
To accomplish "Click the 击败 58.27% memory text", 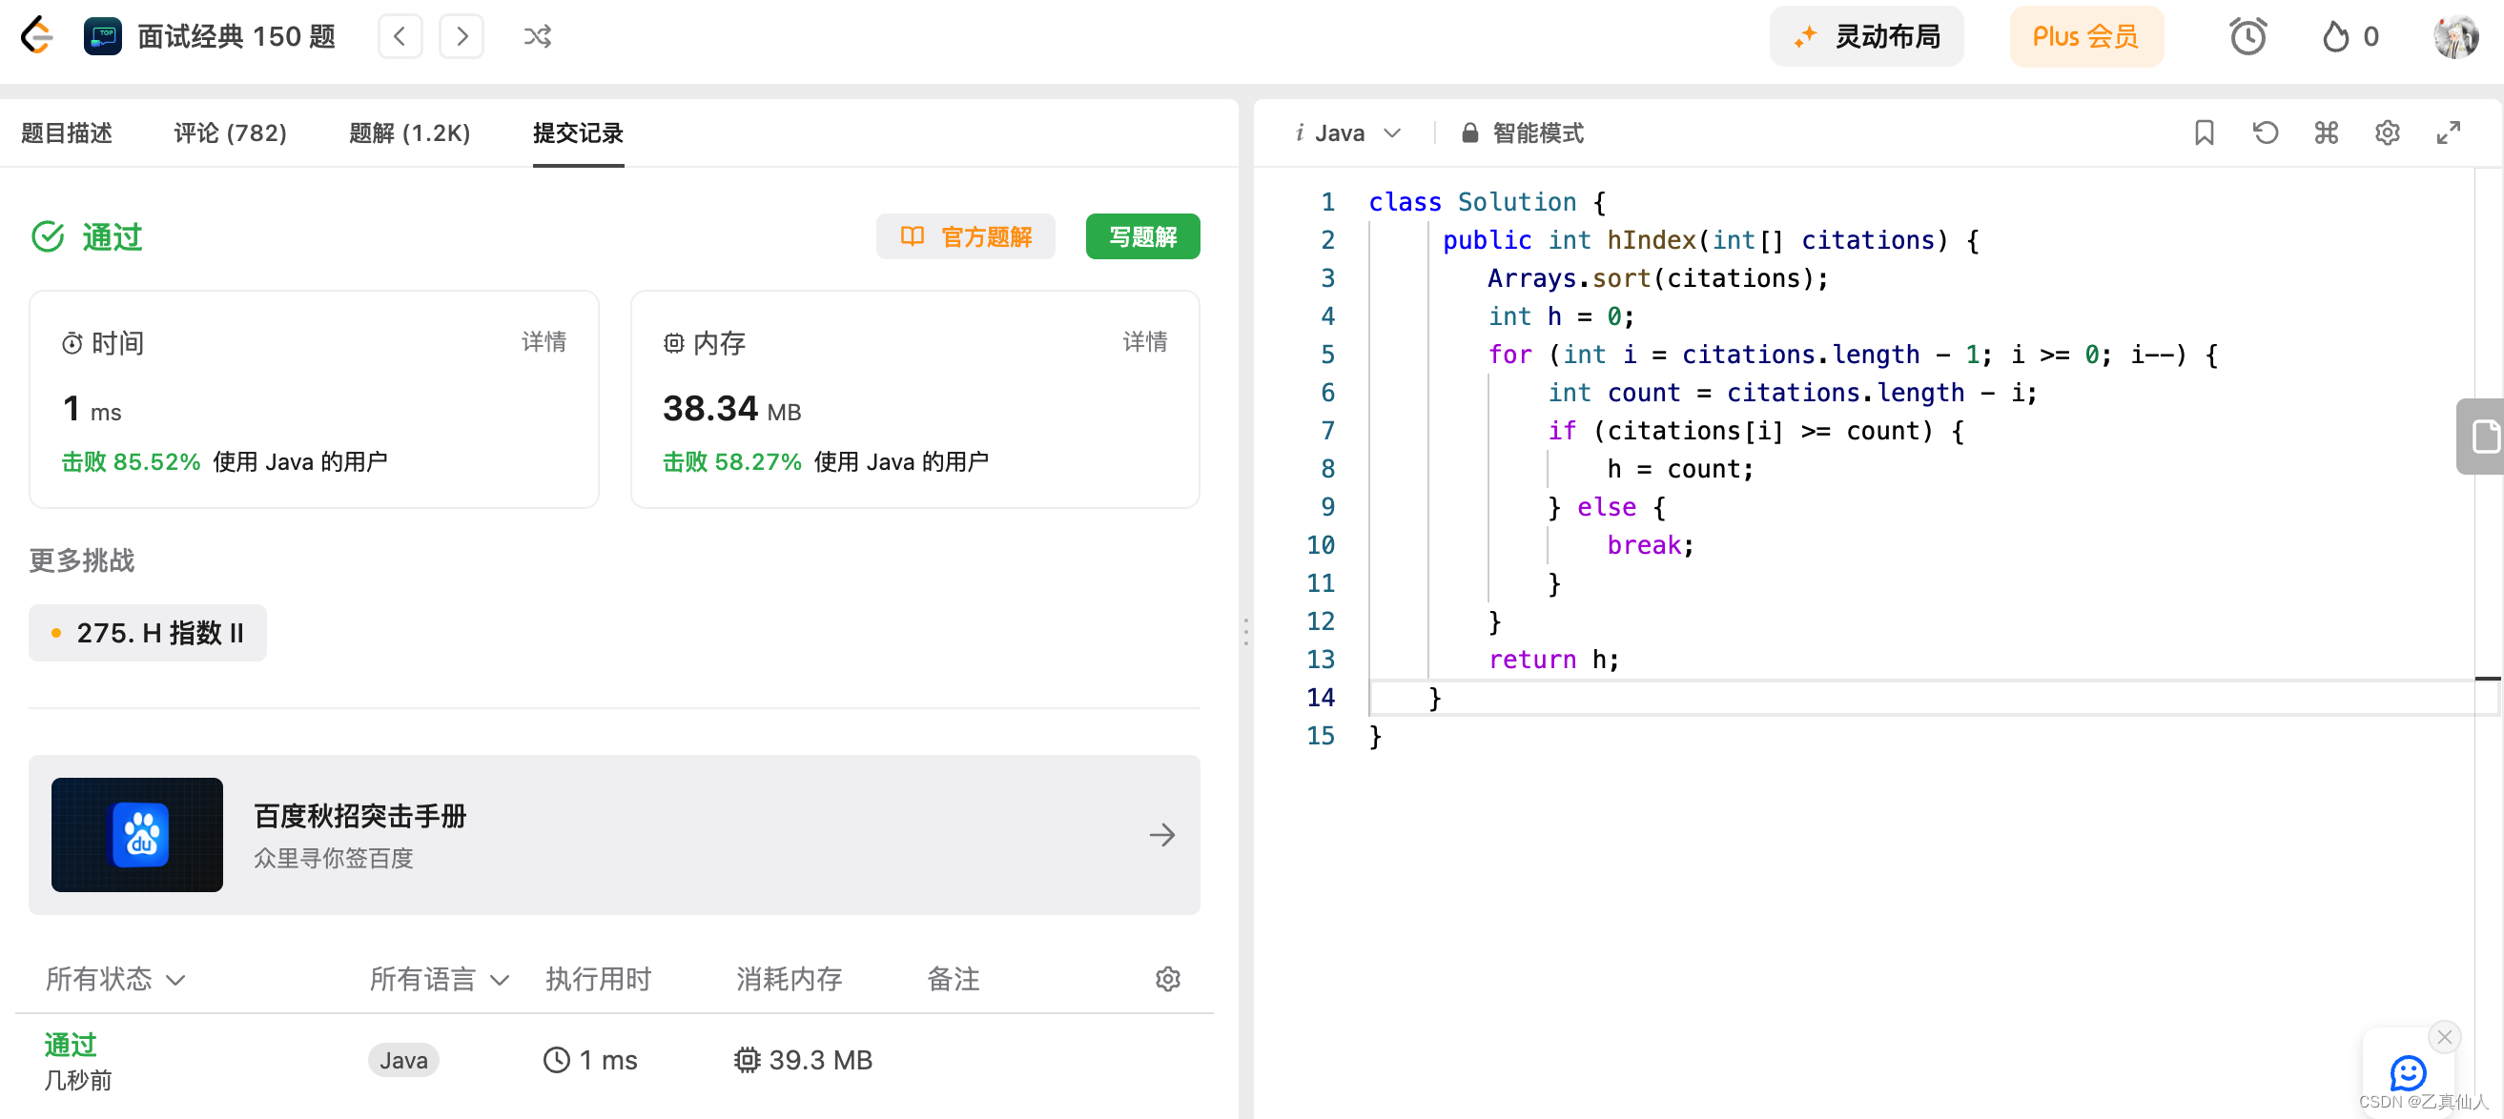I will coord(732,461).
